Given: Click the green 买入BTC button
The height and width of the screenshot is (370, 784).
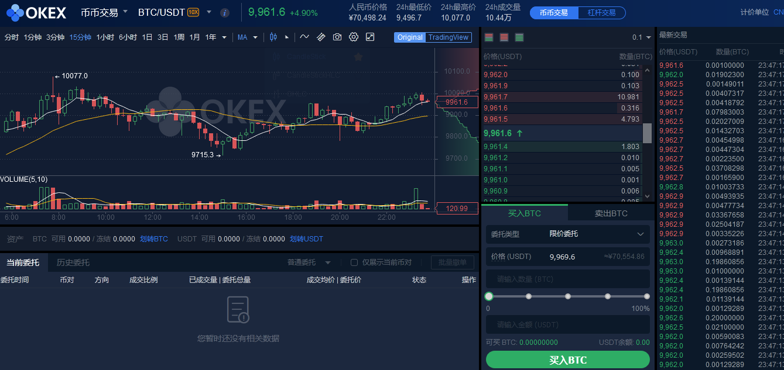Looking at the screenshot, I should coord(567,359).
